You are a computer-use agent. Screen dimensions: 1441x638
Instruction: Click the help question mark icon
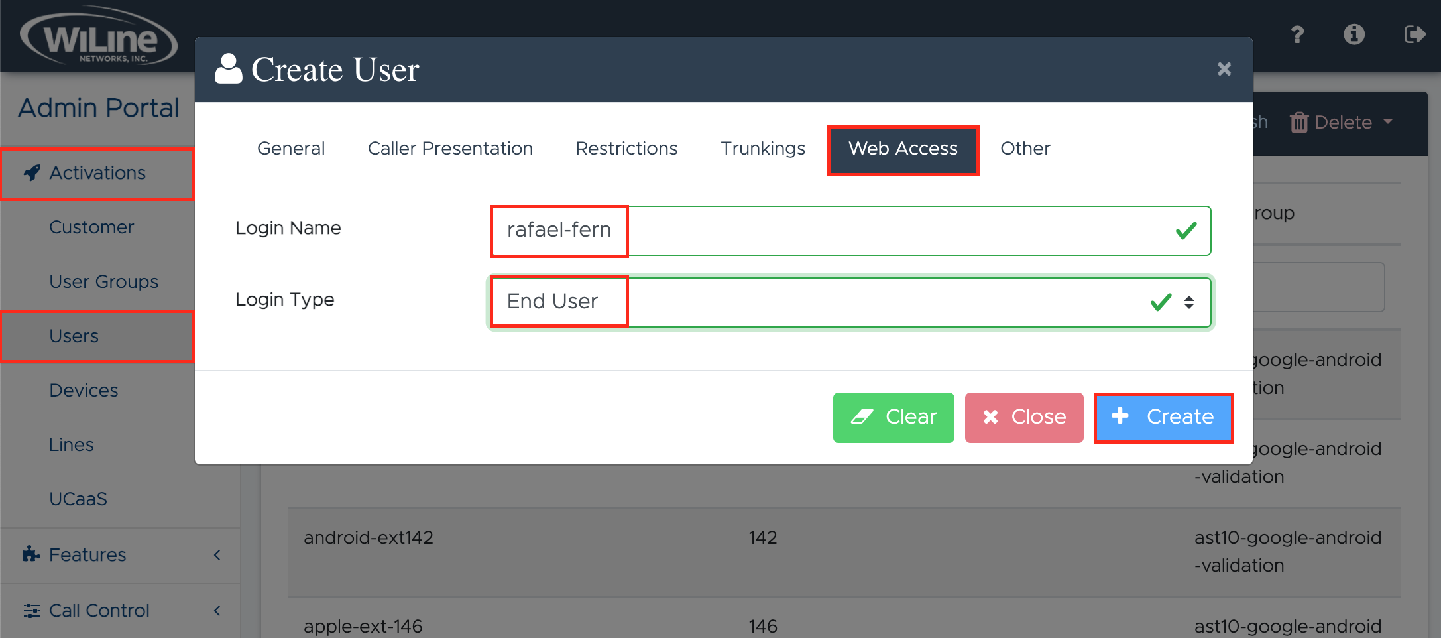coord(1297,34)
